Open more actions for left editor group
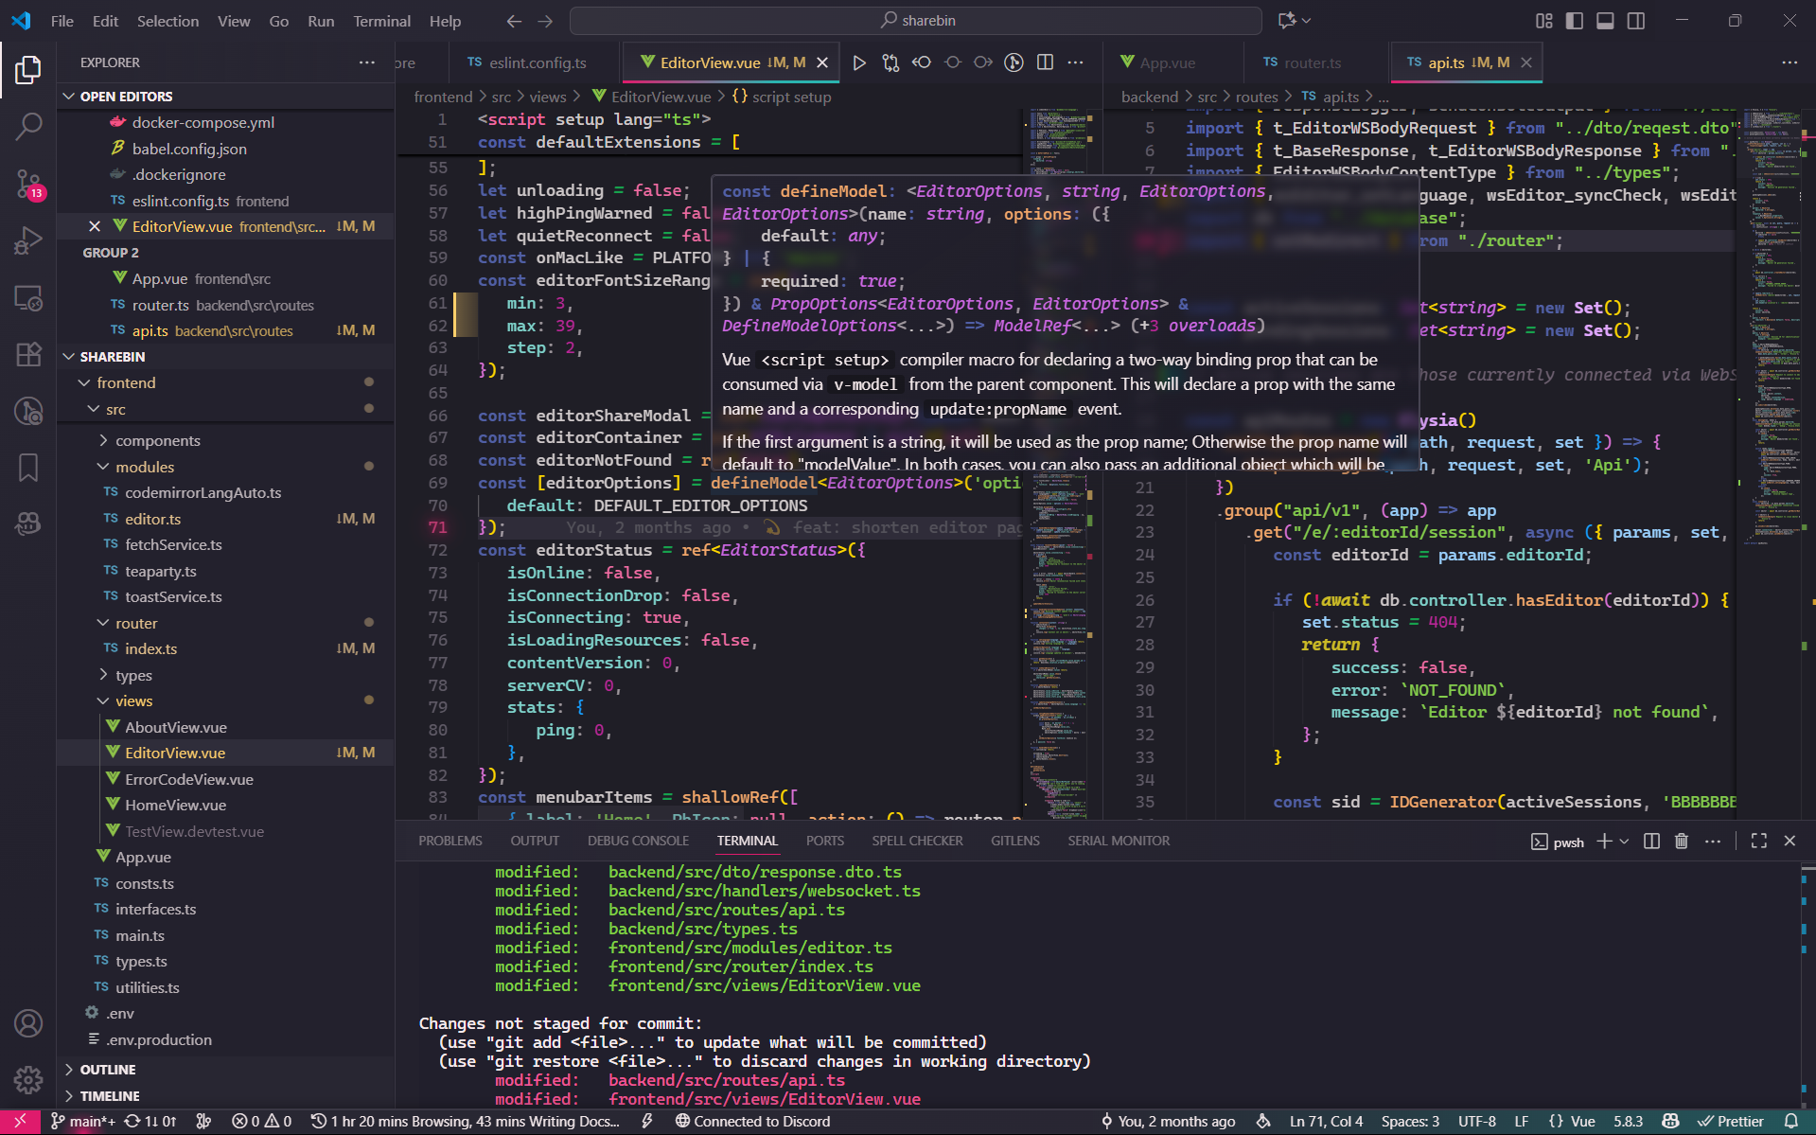The height and width of the screenshot is (1135, 1816). (x=1076, y=62)
